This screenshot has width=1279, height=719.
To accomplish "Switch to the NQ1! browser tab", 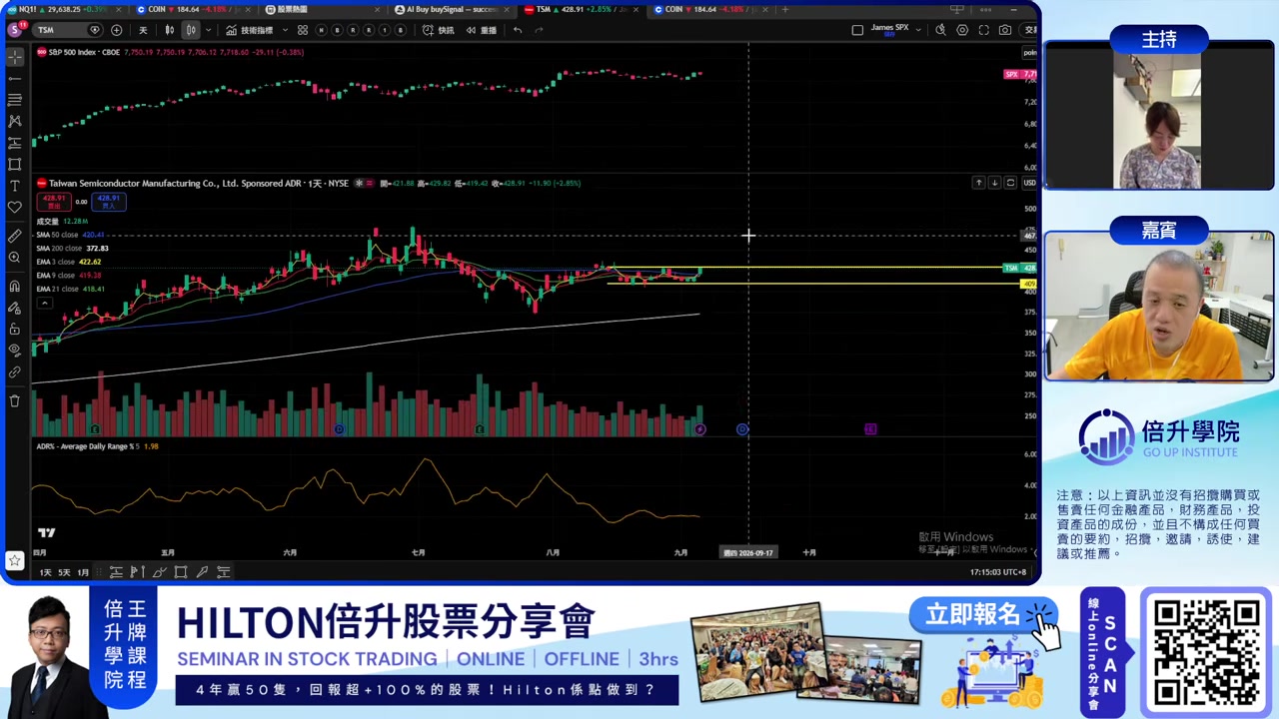I will click(x=64, y=10).
